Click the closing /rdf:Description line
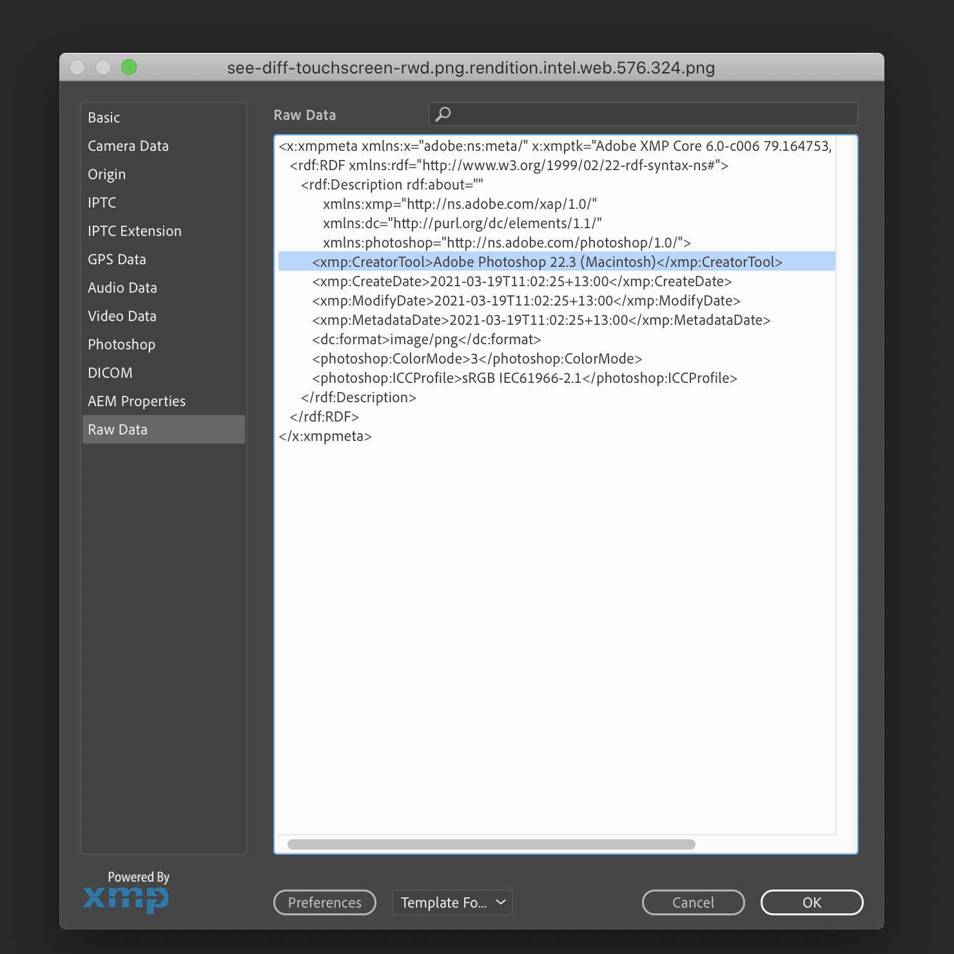 click(358, 397)
